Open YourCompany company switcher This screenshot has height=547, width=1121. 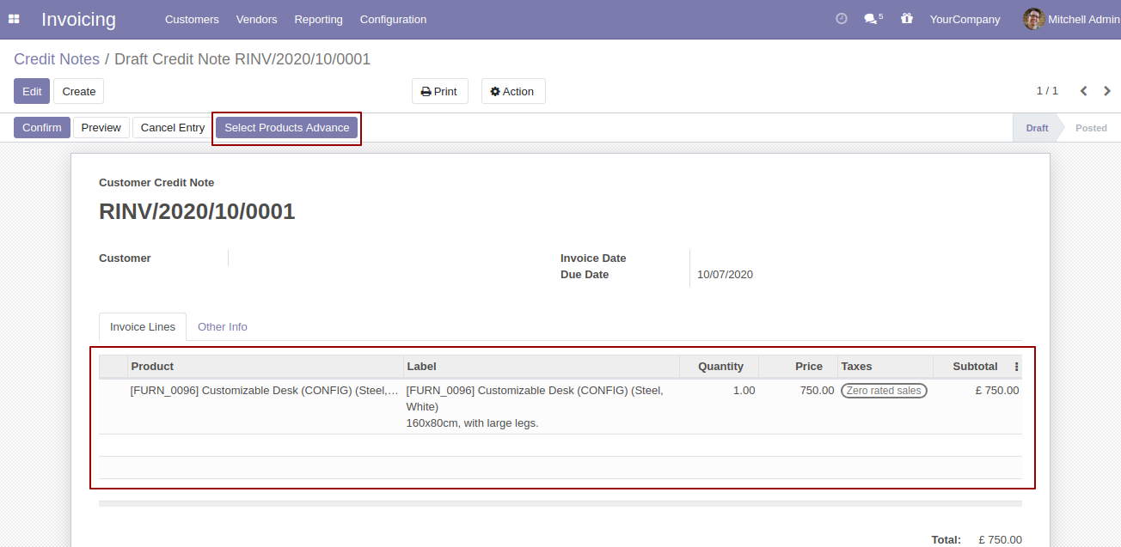965,19
